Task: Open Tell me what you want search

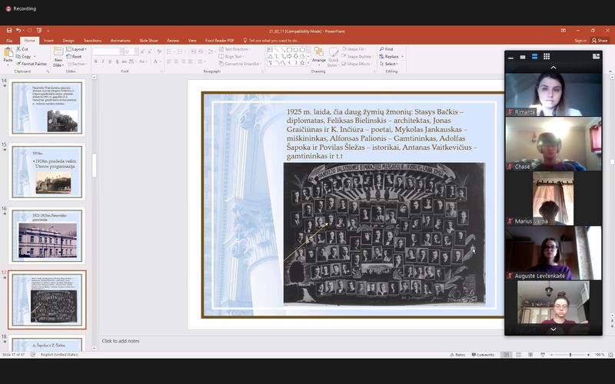Action: 273,40
